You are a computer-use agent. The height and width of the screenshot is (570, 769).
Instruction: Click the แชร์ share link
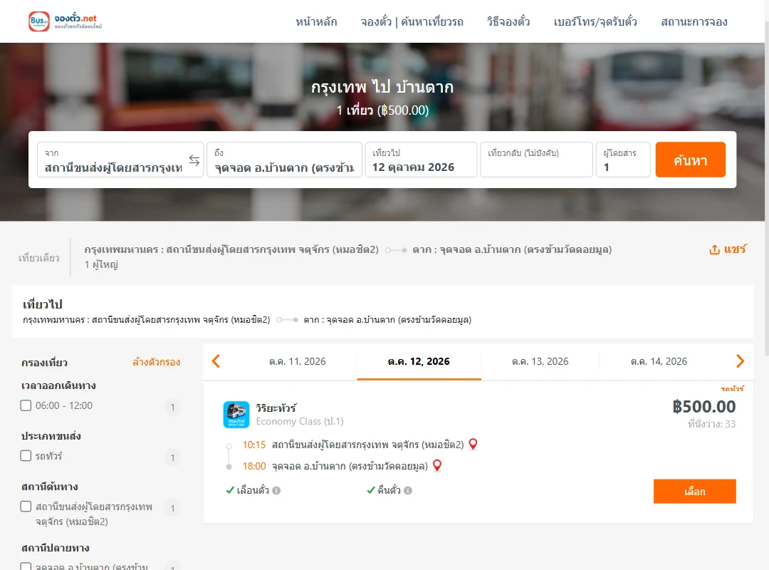(735, 249)
